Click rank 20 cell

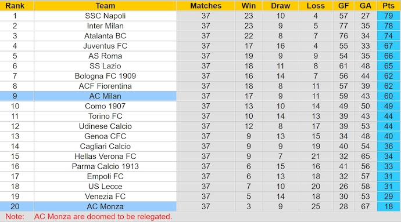(x=15, y=206)
